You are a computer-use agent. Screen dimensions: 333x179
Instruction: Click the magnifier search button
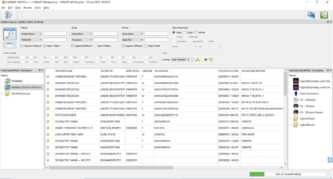(x=10, y=34)
